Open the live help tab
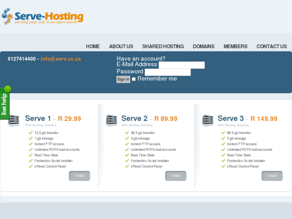This screenshot has height=219, width=292. click(x=5, y=103)
